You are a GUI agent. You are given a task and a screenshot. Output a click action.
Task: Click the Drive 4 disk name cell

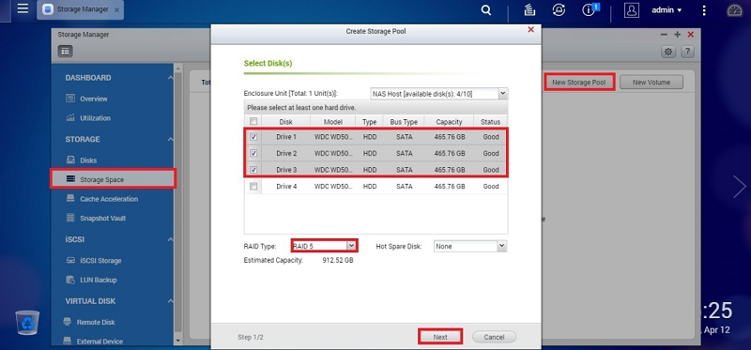pyautogui.click(x=286, y=186)
